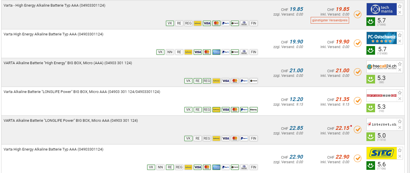Click the Visa icon in the techmania offer

(207, 23)
